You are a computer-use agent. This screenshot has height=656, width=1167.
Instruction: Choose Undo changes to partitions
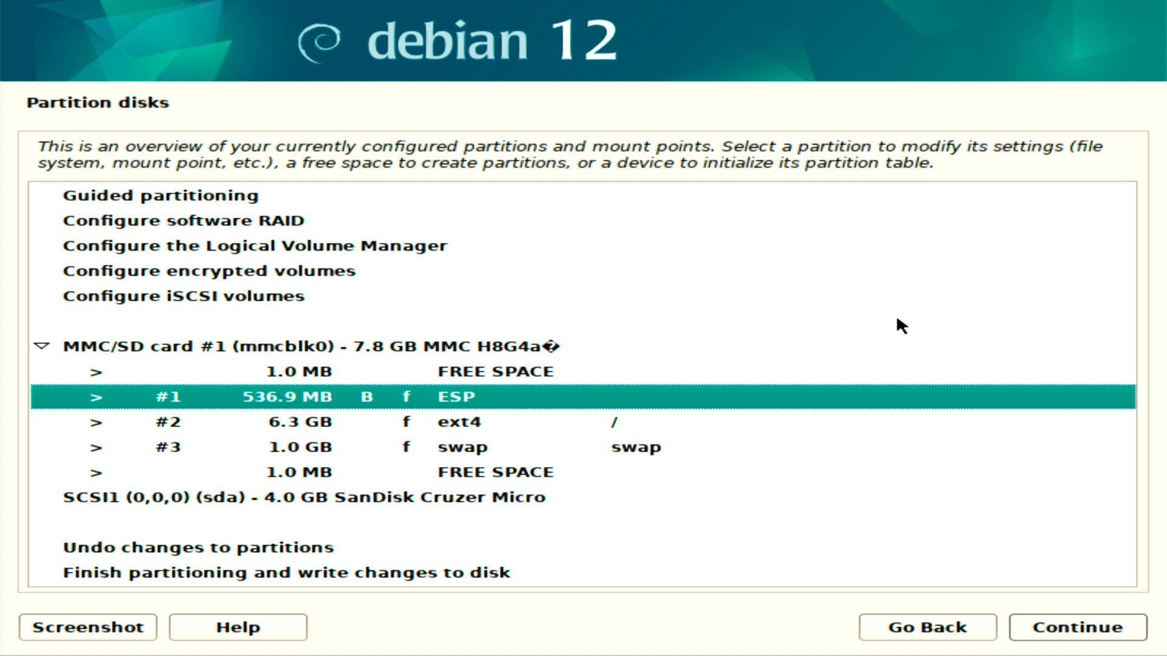pyautogui.click(x=198, y=548)
